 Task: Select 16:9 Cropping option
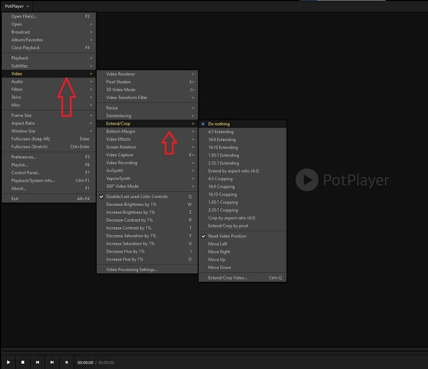[x=242, y=187]
